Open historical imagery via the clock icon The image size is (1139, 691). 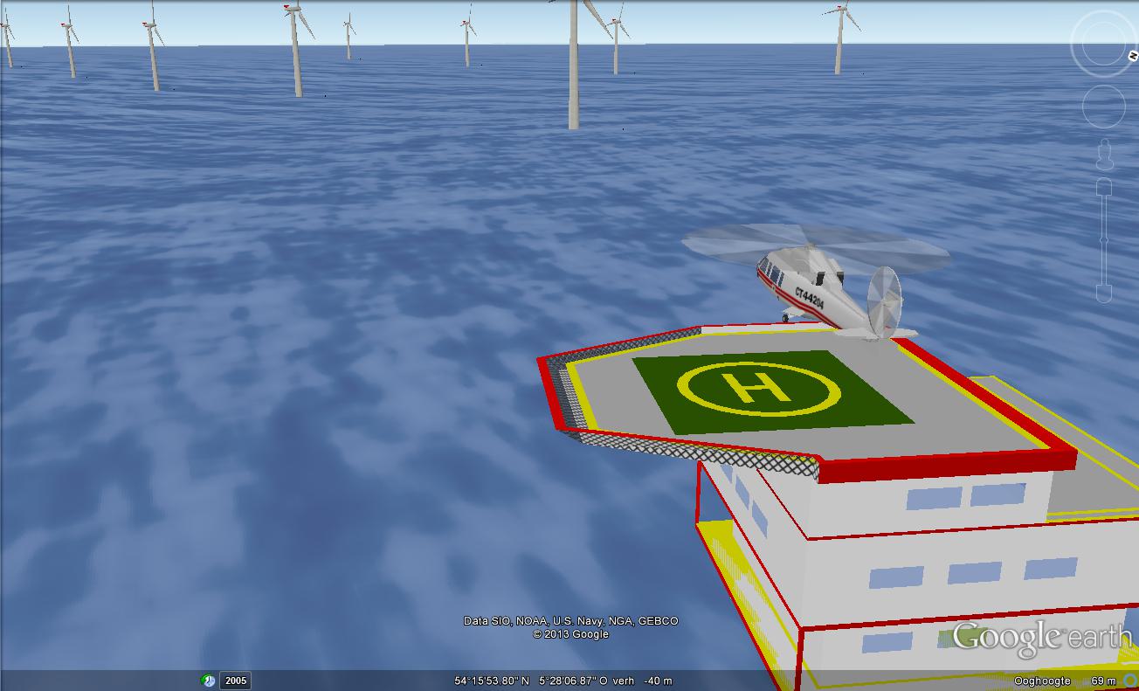point(208,681)
